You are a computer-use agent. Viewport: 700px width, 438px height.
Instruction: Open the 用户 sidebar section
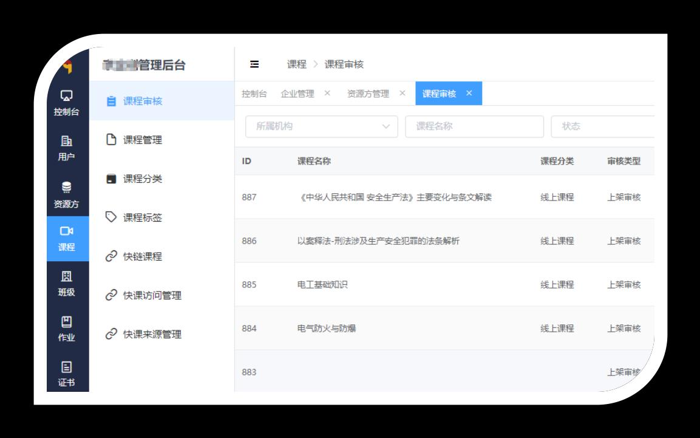(67, 148)
